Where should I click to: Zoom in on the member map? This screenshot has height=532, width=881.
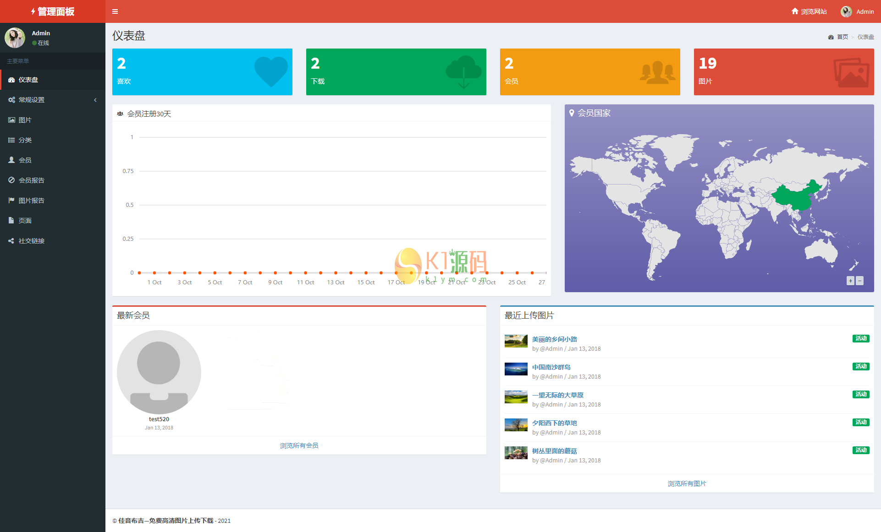pyautogui.click(x=850, y=281)
